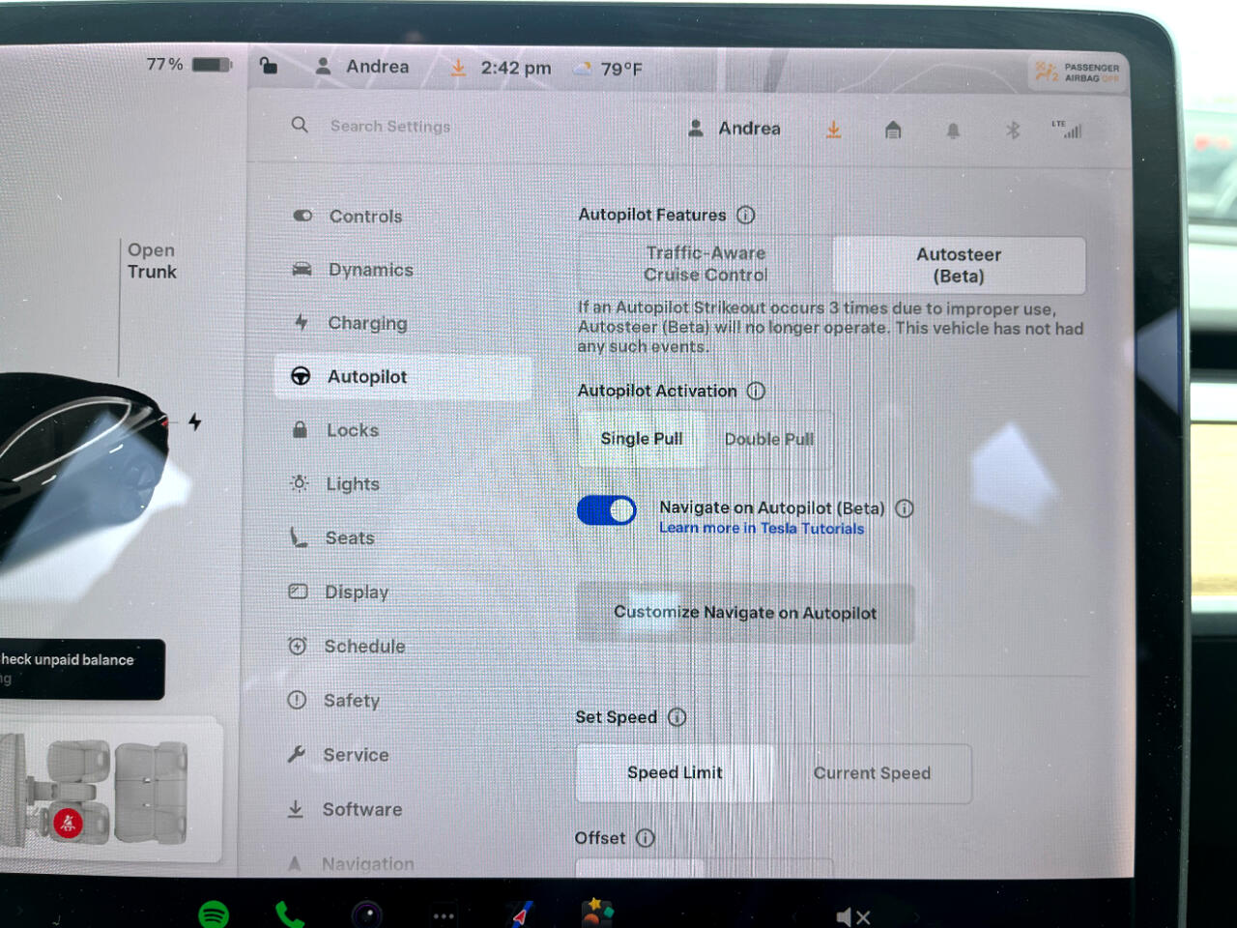Tap the red seatbelt warning icon
The height and width of the screenshot is (928, 1237).
[67, 824]
